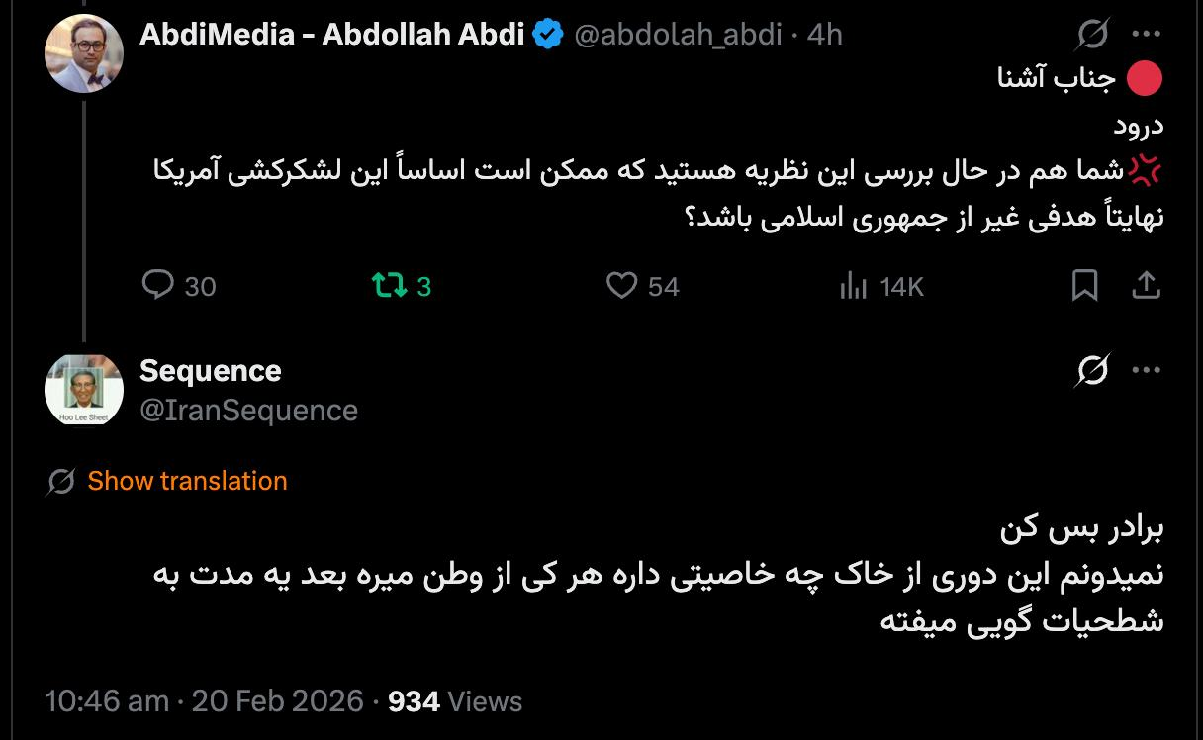1203x740 pixels.
Task: Open the AbdiMedia - Abdollah Abdi display name
Action: 332,35
